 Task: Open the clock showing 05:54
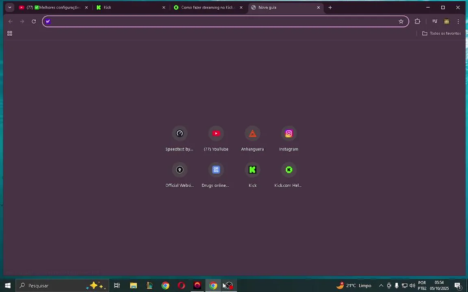(439, 286)
